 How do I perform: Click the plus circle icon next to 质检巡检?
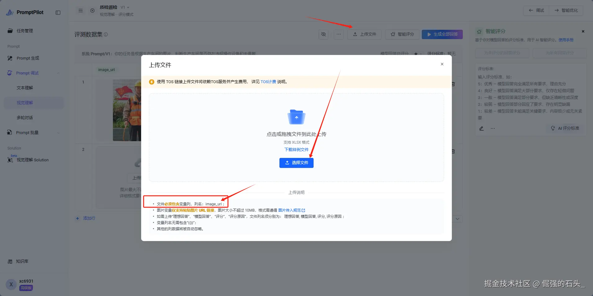[x=92, y=11]
